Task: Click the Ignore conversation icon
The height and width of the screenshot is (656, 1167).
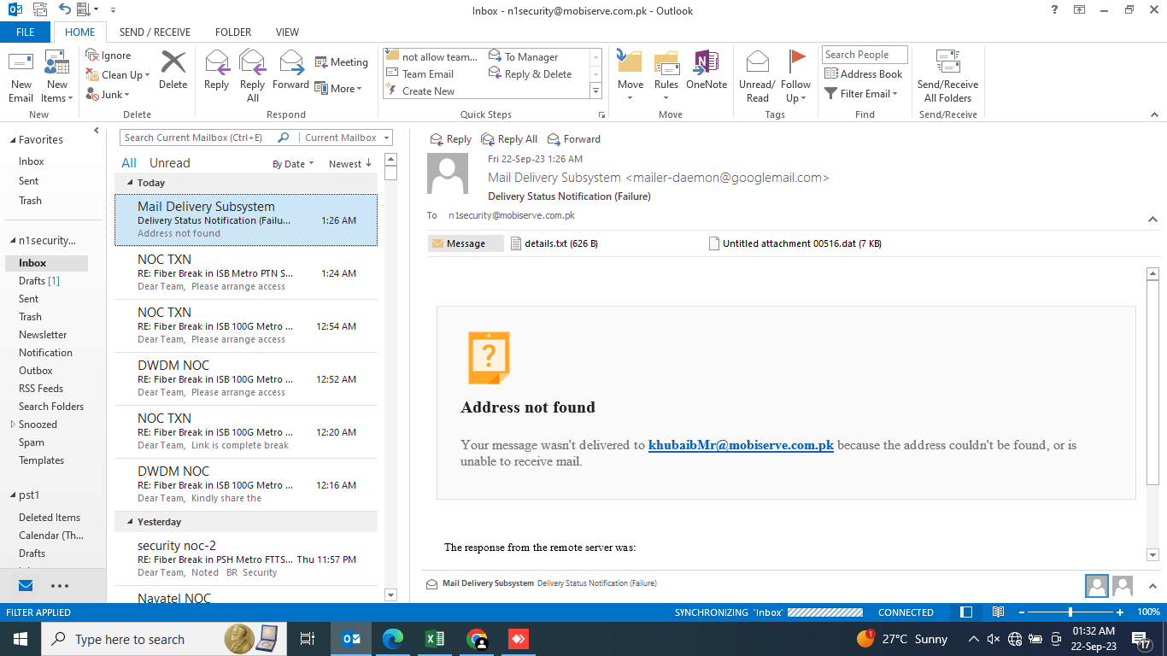Action: pos(92,56)
